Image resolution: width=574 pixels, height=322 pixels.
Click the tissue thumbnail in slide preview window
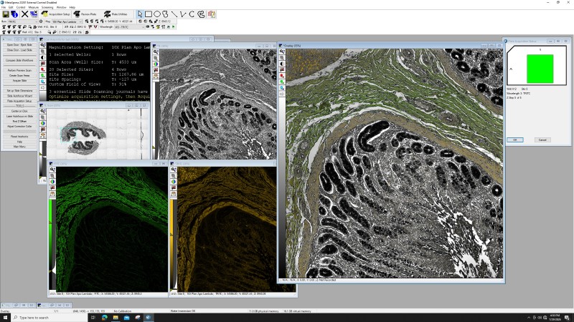click(83, 137)
